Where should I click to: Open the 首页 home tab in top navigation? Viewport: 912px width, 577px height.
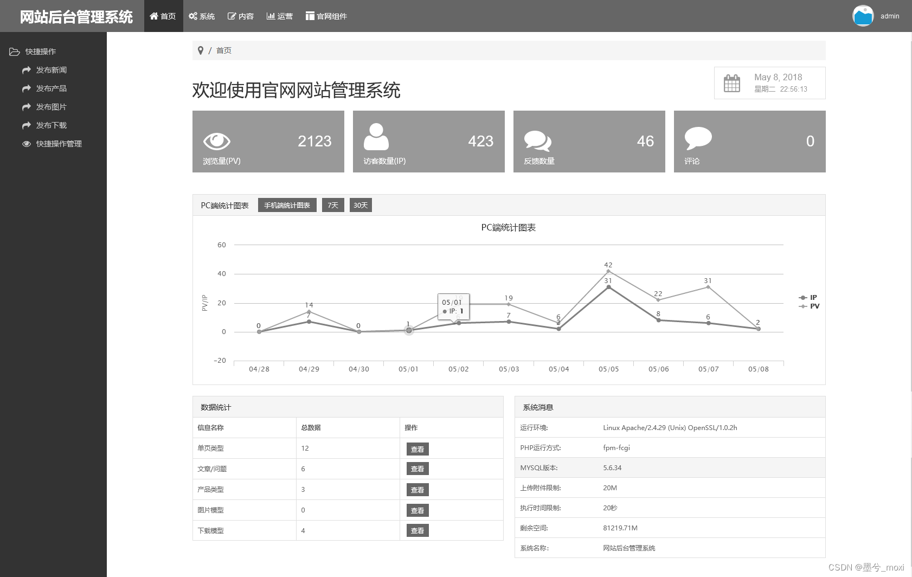(163, 16)
